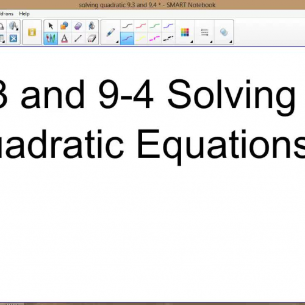The image size is (305, 305).
Task: Open the Add-ons menu
Action: [7, 13]
